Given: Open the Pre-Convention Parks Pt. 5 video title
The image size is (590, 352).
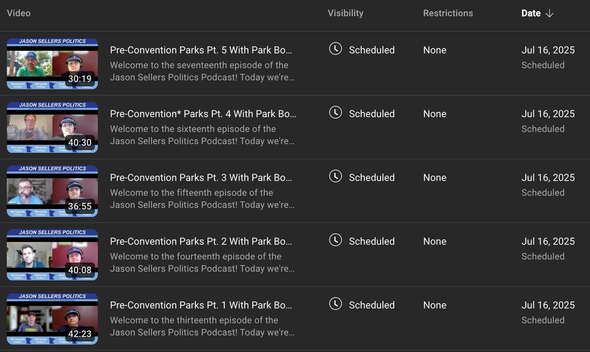Looking at the screenshot, I should point(201,50).
